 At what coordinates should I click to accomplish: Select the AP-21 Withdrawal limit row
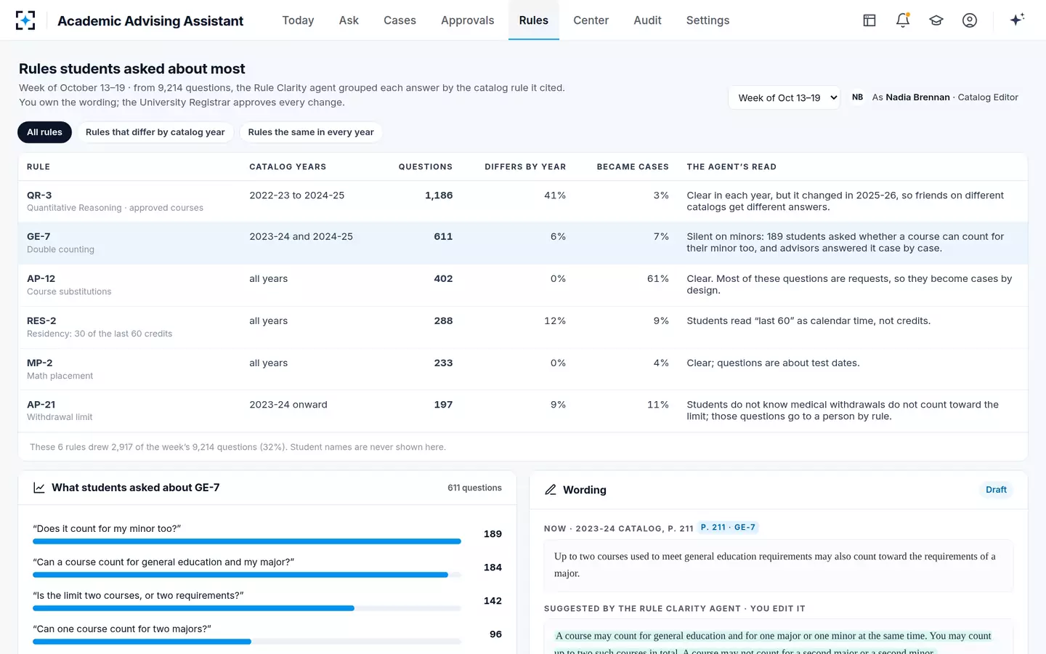click(523, 411)
